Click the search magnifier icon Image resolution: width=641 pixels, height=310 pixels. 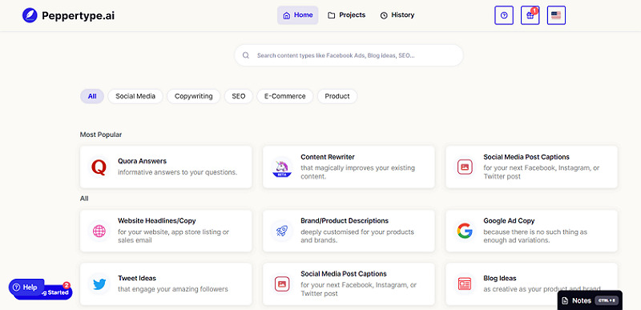[246, 55]
